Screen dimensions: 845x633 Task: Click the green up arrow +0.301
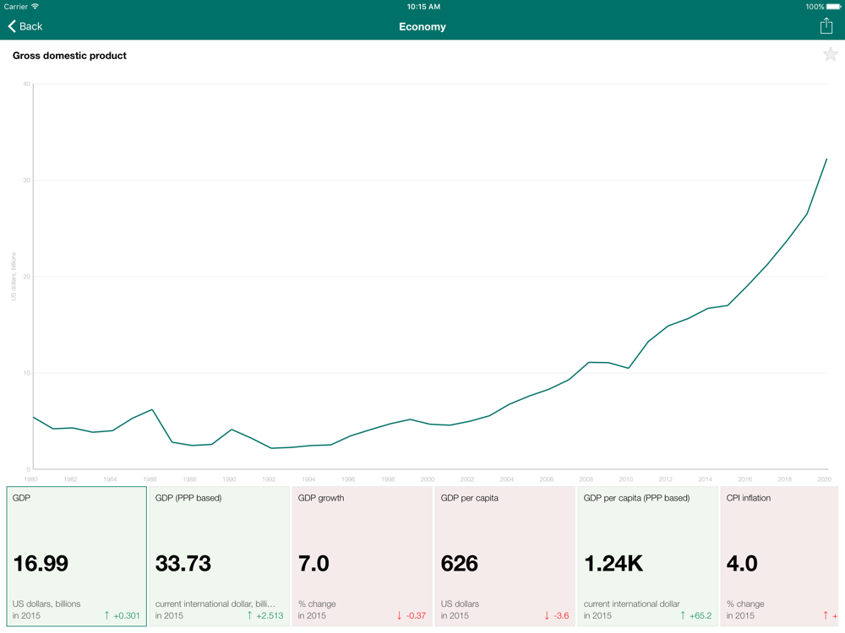[x=122, y=615]
